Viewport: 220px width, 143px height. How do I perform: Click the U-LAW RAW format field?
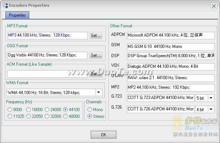pos(170,78)
